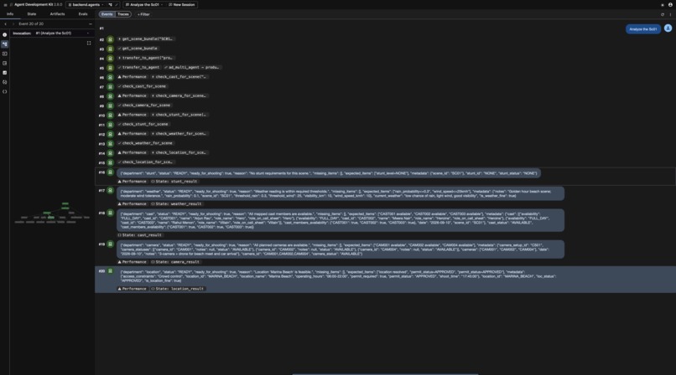
Task: Click the Analyze the Sc01 user message bubble
Action: point(642,29)
